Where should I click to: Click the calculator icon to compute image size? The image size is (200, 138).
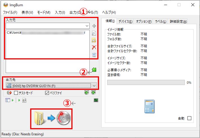click(x=150, y=107)
